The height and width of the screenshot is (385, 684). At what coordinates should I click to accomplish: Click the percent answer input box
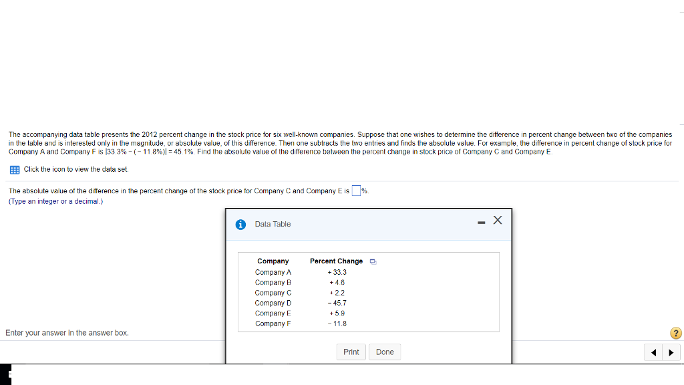[356, 191]
